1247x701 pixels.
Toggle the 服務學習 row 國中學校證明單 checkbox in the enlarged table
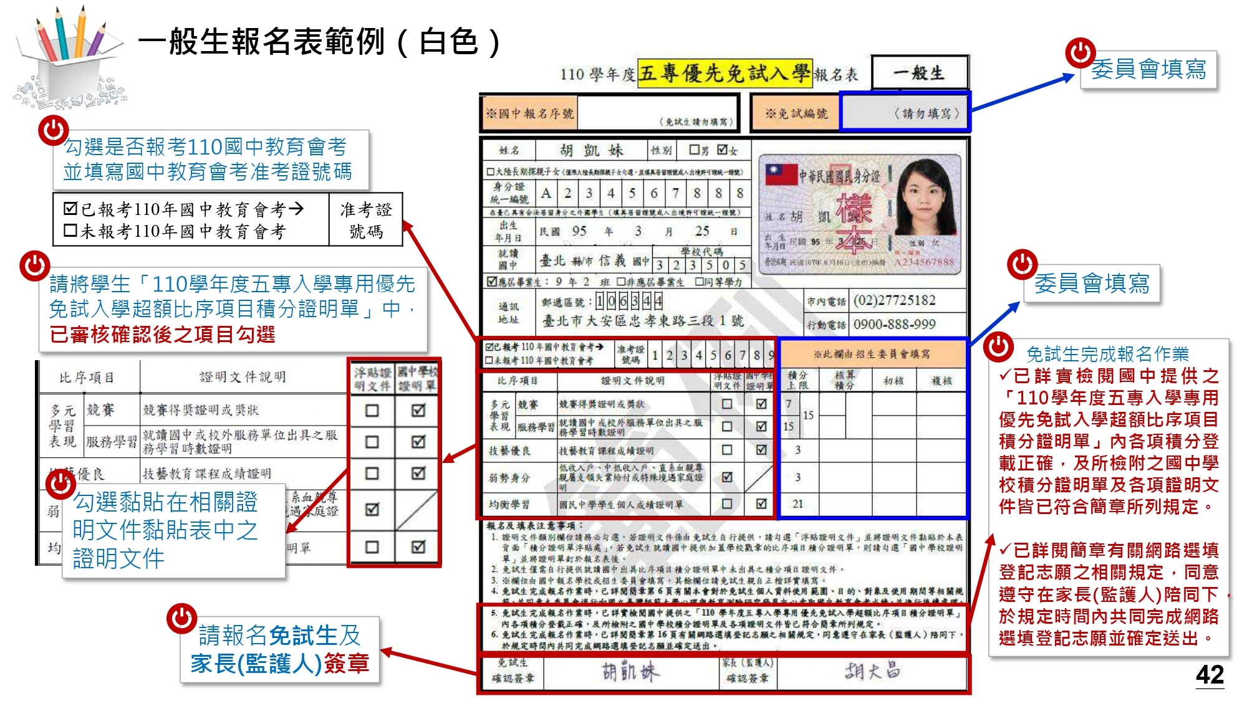(418, 442)
